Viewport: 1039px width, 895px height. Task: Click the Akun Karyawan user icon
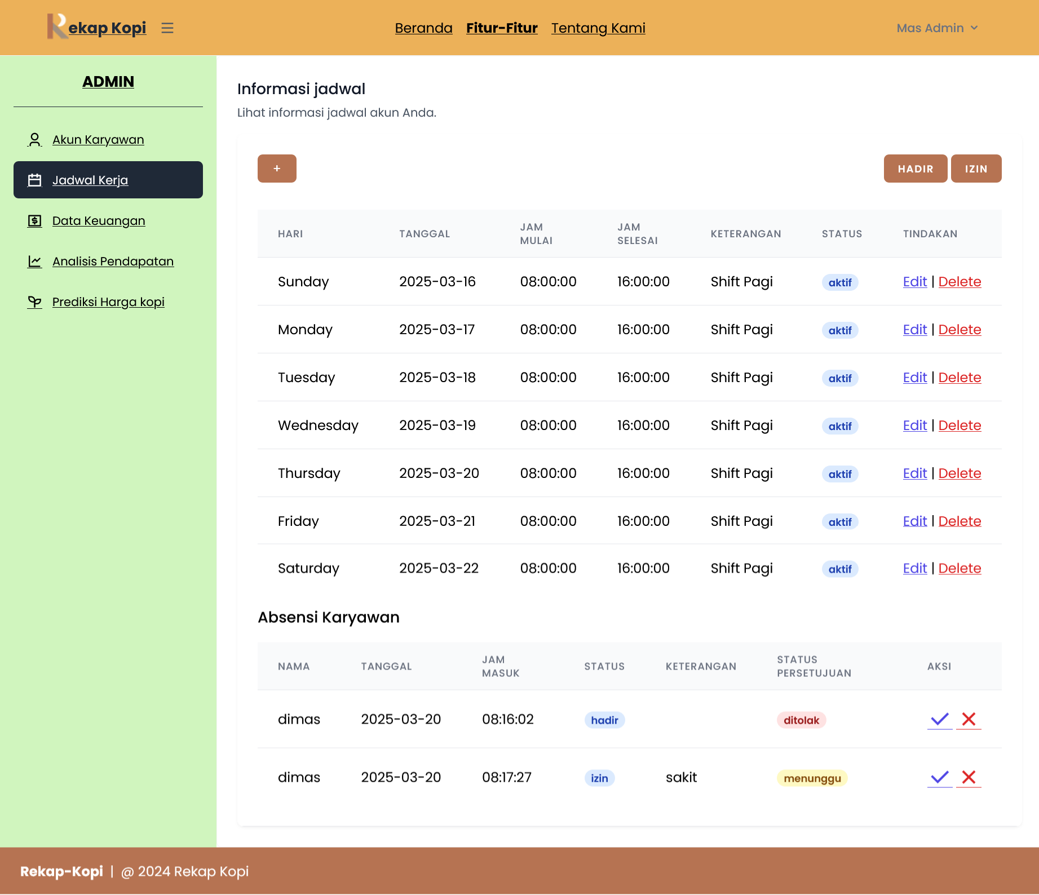coord(34,139)
